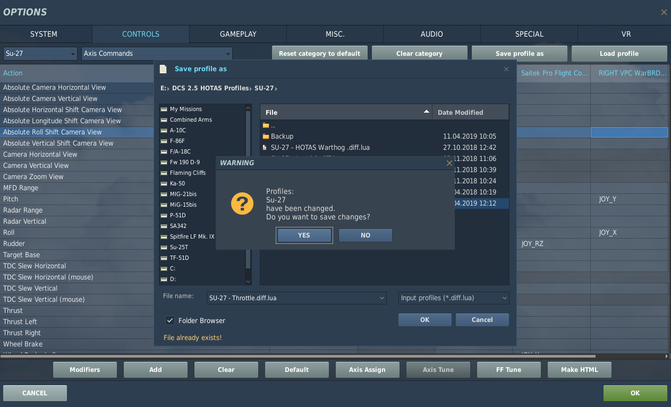
Task: Expand the breadcrumb arrow after E:
Action: click(168, 88)
